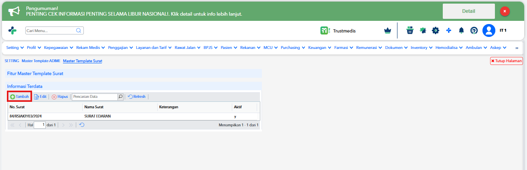Open the help support icon
This screenshot has width=527, height=170.
474,30
